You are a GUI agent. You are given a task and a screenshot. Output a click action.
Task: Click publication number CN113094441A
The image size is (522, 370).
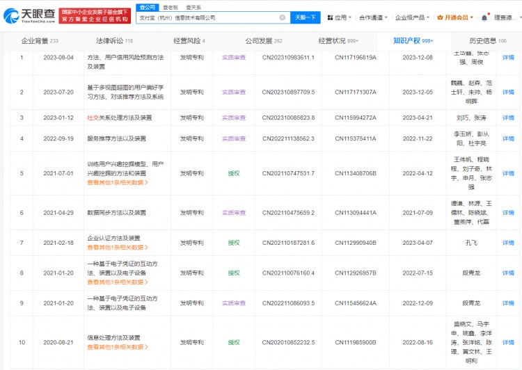(x=356, y=213)
